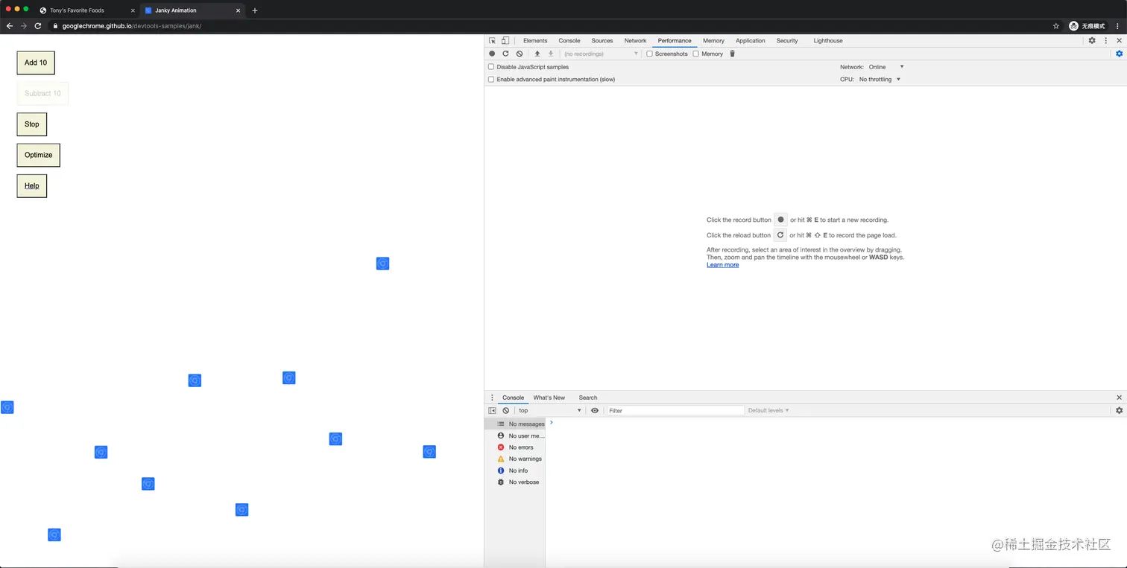
Task: Select the inspect element cursor icon
Action: pyautogui.click(x=493, y=40)
